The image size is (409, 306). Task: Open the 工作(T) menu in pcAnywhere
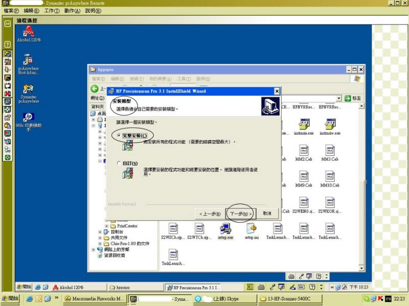tap(52, 11)
